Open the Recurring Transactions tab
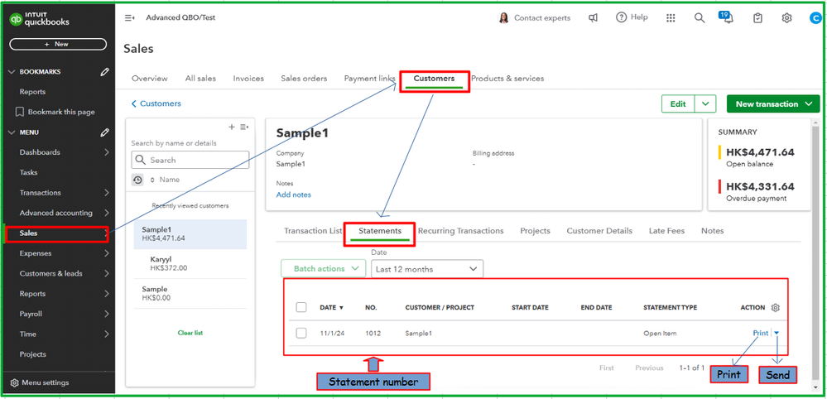 pyautogui.click(x=460, y=231)
